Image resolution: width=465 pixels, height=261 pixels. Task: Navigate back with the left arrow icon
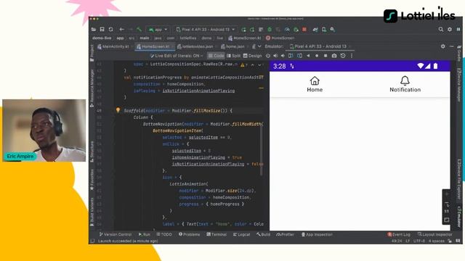[x=121, y=29]
